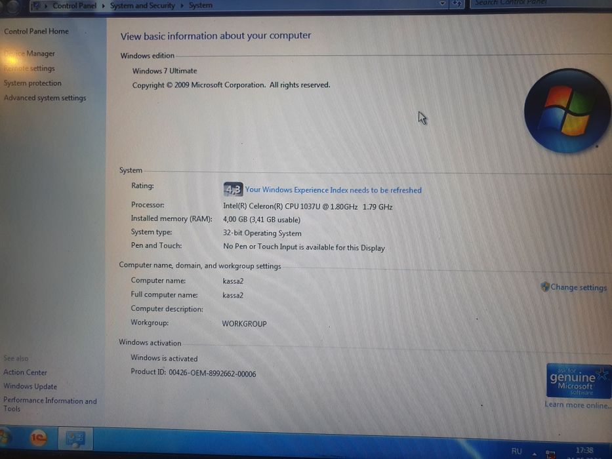Open Advanced system settings
Screen dimensions: 612x459
[x=45, y=98]
